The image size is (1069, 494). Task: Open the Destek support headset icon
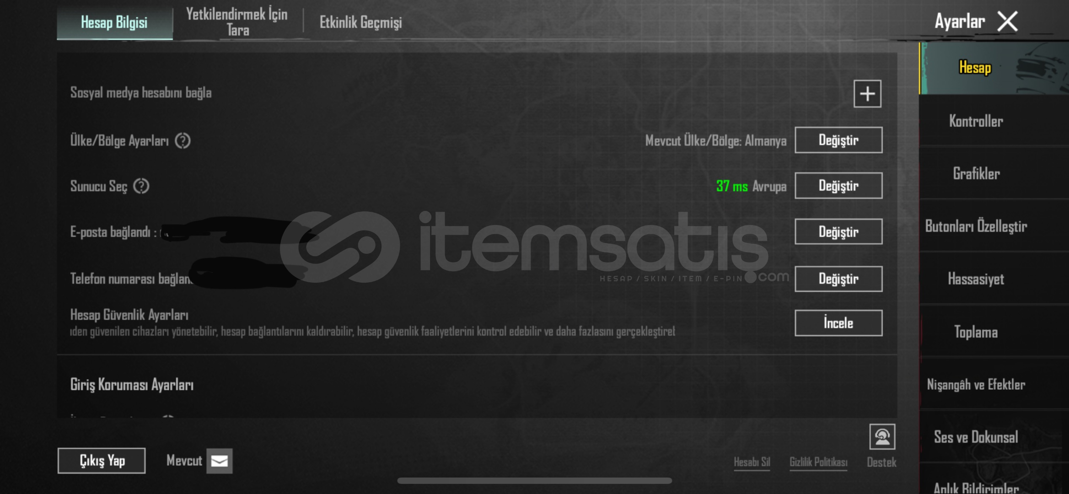pos(882,437)
